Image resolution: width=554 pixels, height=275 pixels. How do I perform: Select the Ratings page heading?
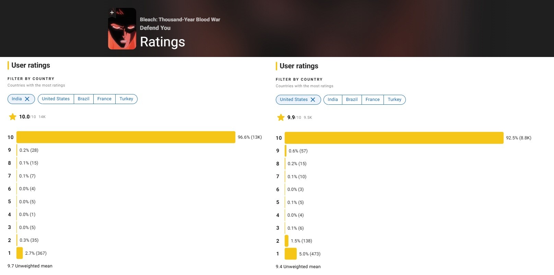click(163, 42)
